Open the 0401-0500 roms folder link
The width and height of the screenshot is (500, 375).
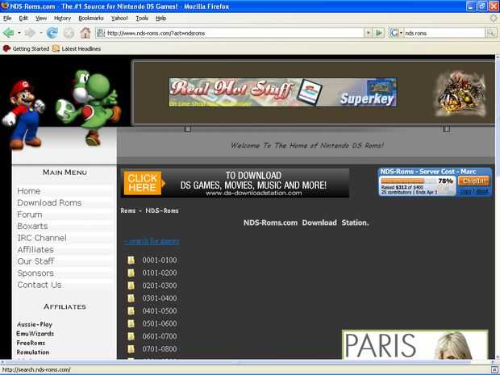[x=160, y=311]
